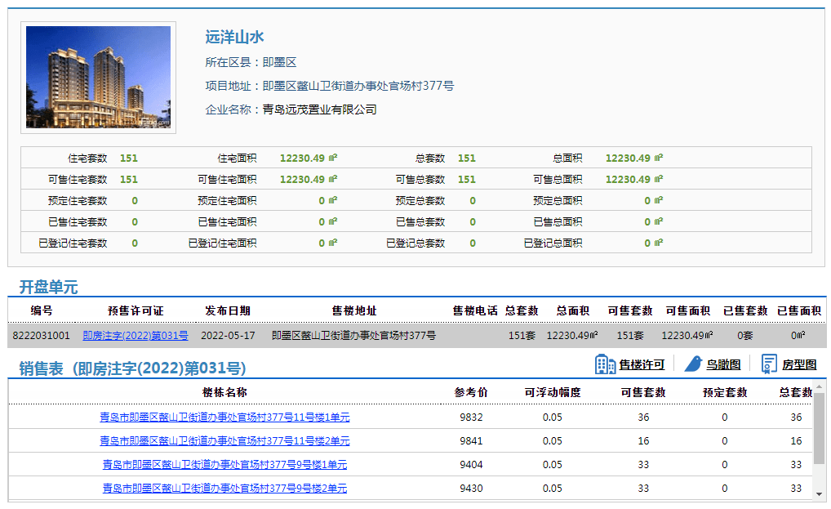Click the 开盘单元 section heading

[x=49, y=288]
